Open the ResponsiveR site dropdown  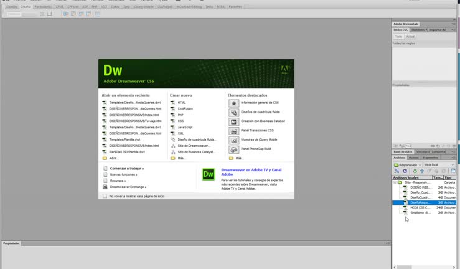pyautogui.click(x=408, y=165)
